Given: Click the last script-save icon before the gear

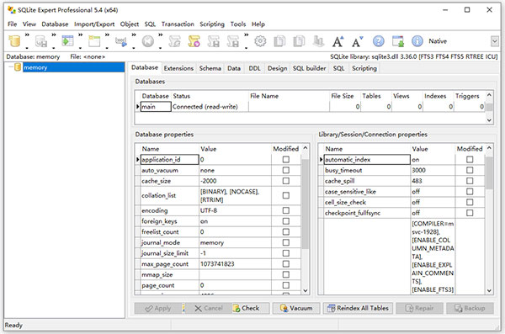Looking at the screenshot, I should [x=233, y=41].
